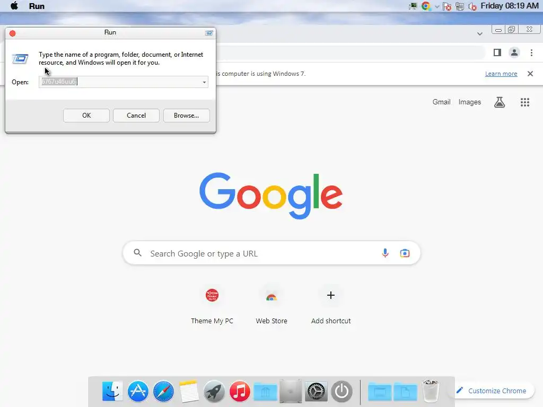Image resolution: width=543 pixels, height=407 pixels.
Task: Click OK in the Run dialog
Action: tap(86, 116)
